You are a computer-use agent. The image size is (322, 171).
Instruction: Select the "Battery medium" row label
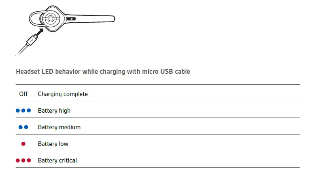(59, 127)
